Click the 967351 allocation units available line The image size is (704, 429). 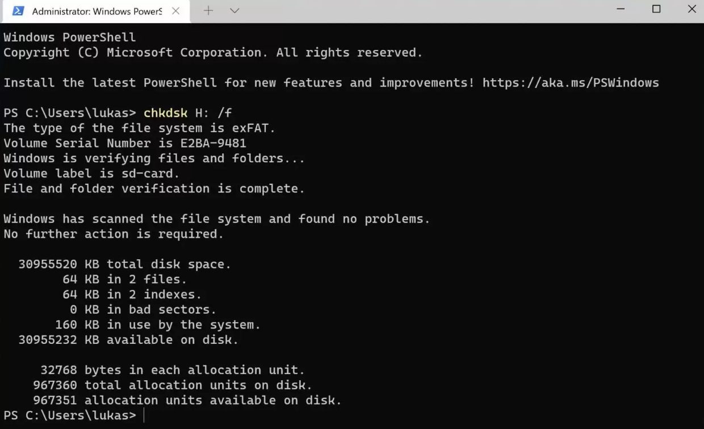click(x=187, y=401)
